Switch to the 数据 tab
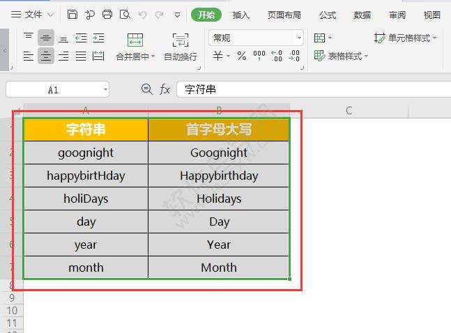 point(362,15)
